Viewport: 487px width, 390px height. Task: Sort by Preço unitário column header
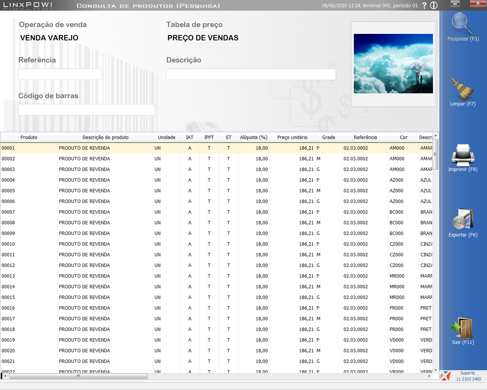click(292, 137)
